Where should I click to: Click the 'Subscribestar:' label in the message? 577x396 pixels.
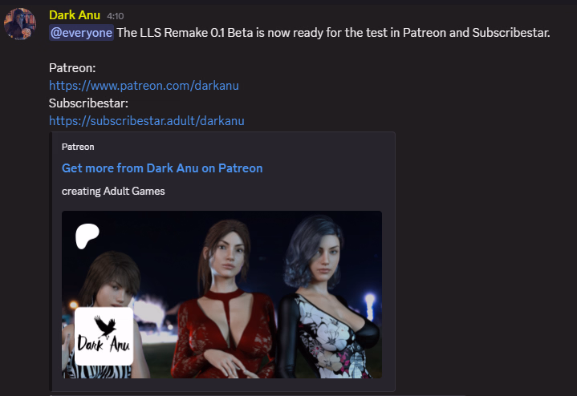(88, 103)
